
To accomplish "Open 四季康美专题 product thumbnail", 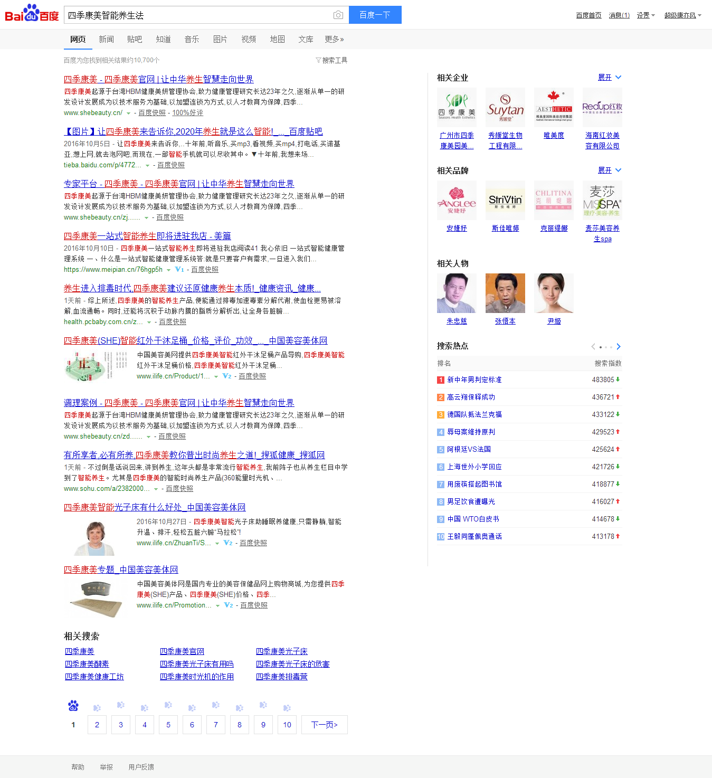I will [x=96, y=599].
